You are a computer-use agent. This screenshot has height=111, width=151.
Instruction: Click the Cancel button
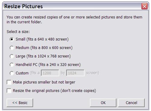131,103
